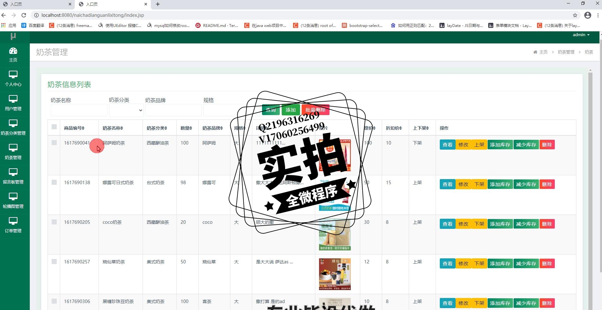Reload the current page
602x310 pixels.
coord(24,15)
